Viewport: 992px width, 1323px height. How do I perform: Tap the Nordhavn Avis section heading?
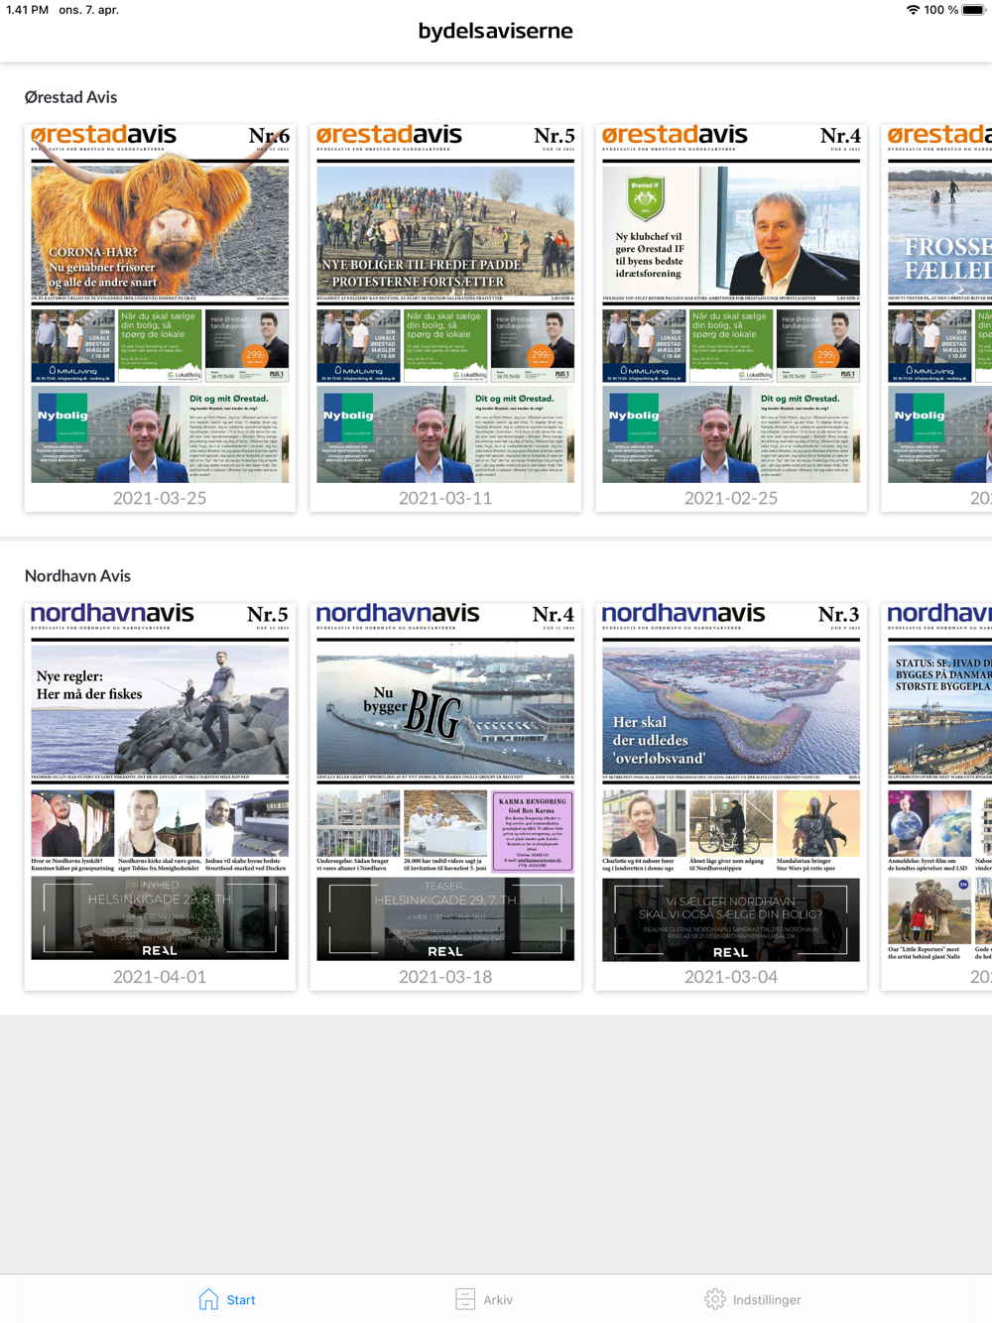click(77, 575)
